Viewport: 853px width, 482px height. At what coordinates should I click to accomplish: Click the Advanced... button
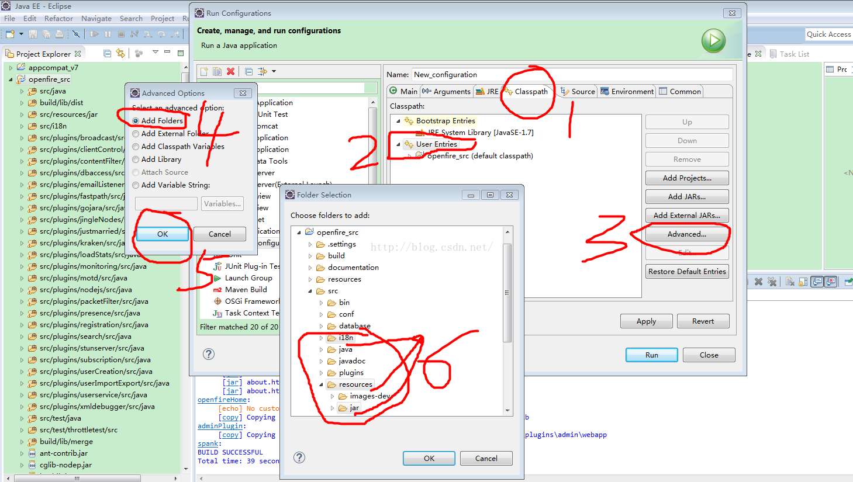[687, 234]
